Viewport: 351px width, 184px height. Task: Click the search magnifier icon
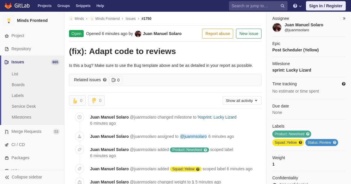pos(283,6)
